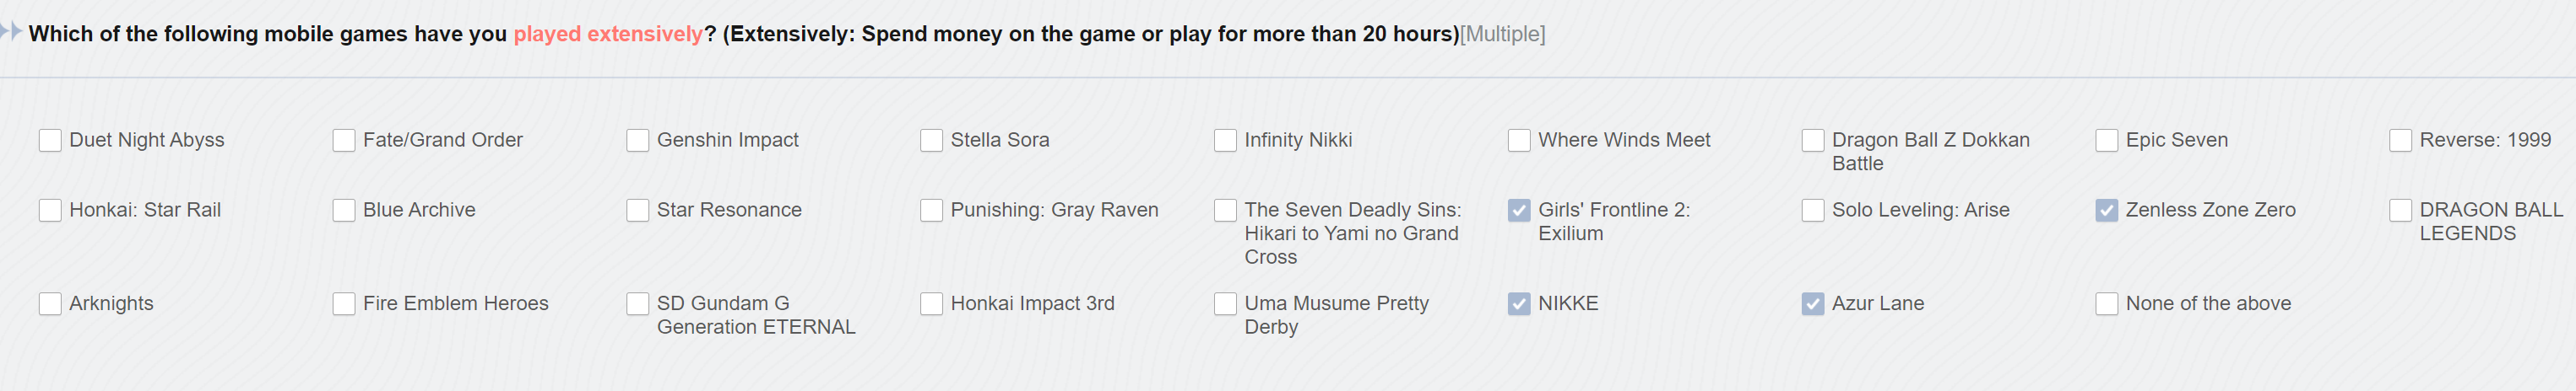Uncheck Girls' Frontline 2: Exilium

[x=1519, y=211]
